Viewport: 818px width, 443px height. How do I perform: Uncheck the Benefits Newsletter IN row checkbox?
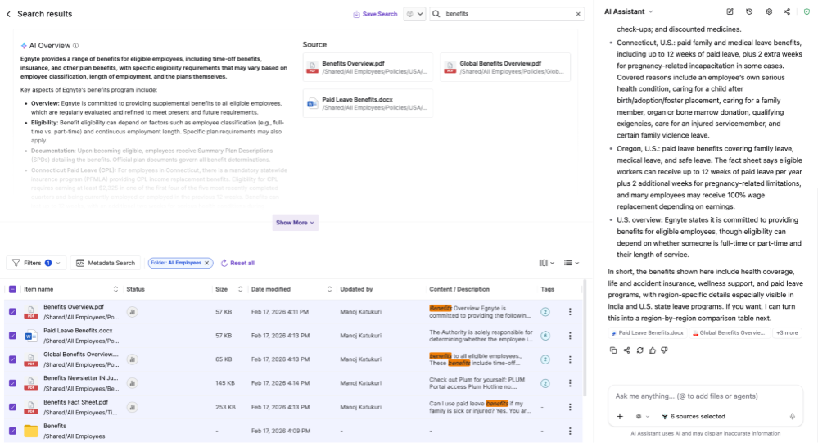(x=12, y=383)
